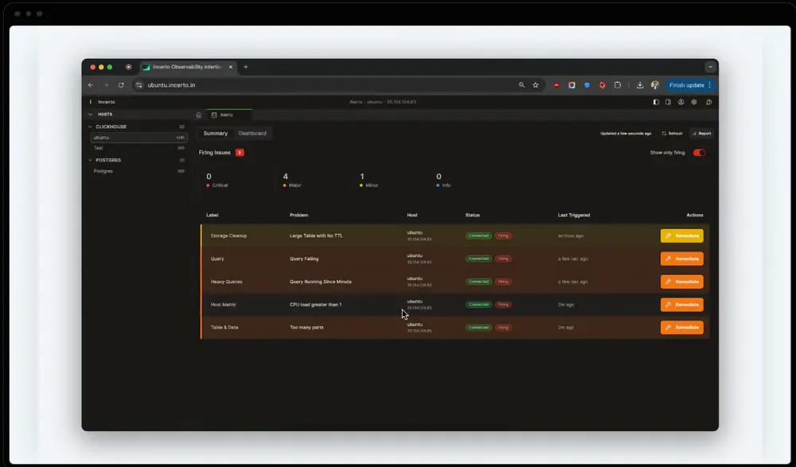Switch to the Dashboard tab
Image resolution: width=796 pixels, height=467 pixels.
pyautogui.click(x=252, y=134)
